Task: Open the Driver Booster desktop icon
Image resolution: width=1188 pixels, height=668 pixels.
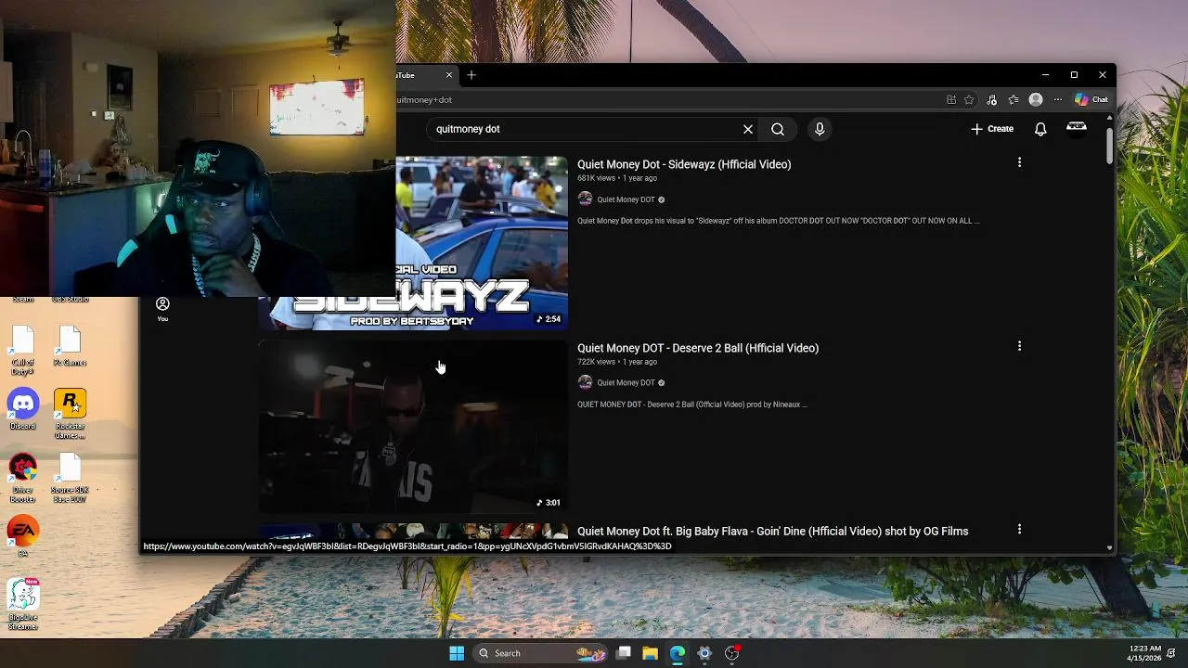Action: coord(23,478)
